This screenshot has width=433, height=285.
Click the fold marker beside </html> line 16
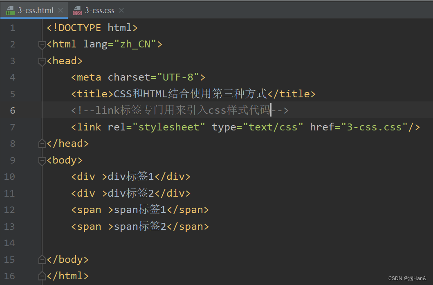coord(42,276)
